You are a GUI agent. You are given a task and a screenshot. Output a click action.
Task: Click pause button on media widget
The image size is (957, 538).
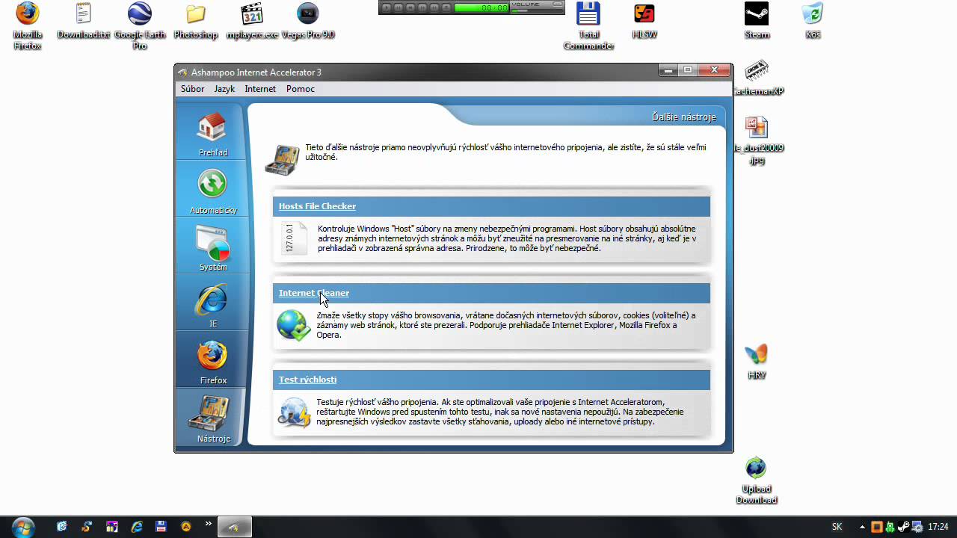(x=399, y=7)
